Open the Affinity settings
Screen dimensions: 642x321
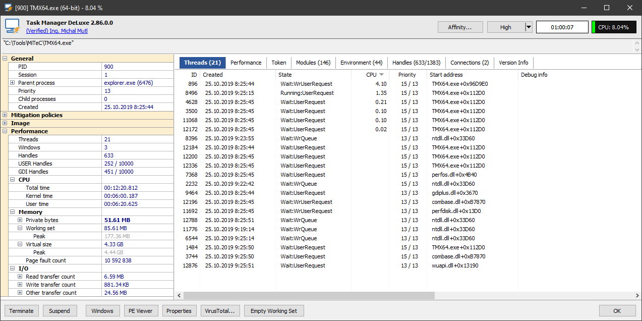(460, 27)
